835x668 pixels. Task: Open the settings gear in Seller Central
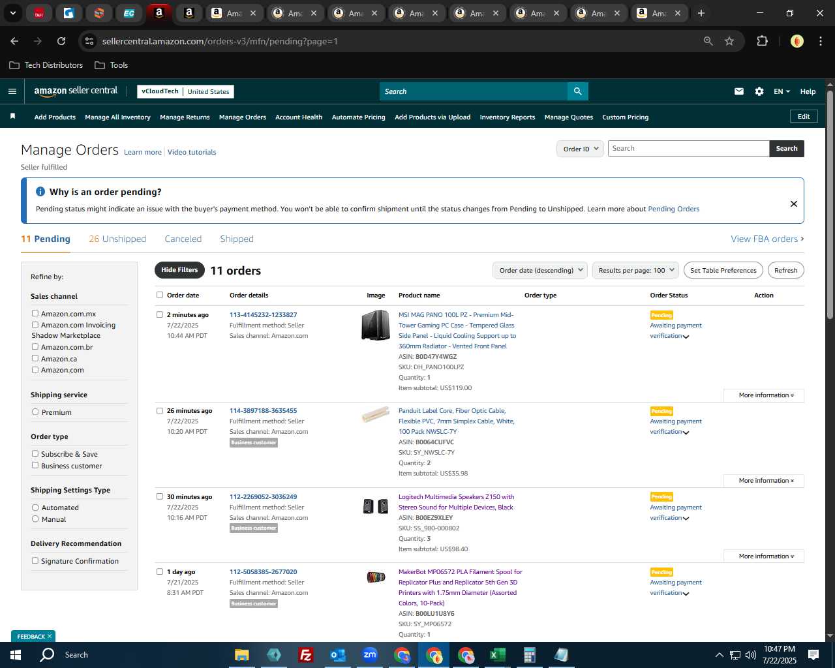pos(759,91)
